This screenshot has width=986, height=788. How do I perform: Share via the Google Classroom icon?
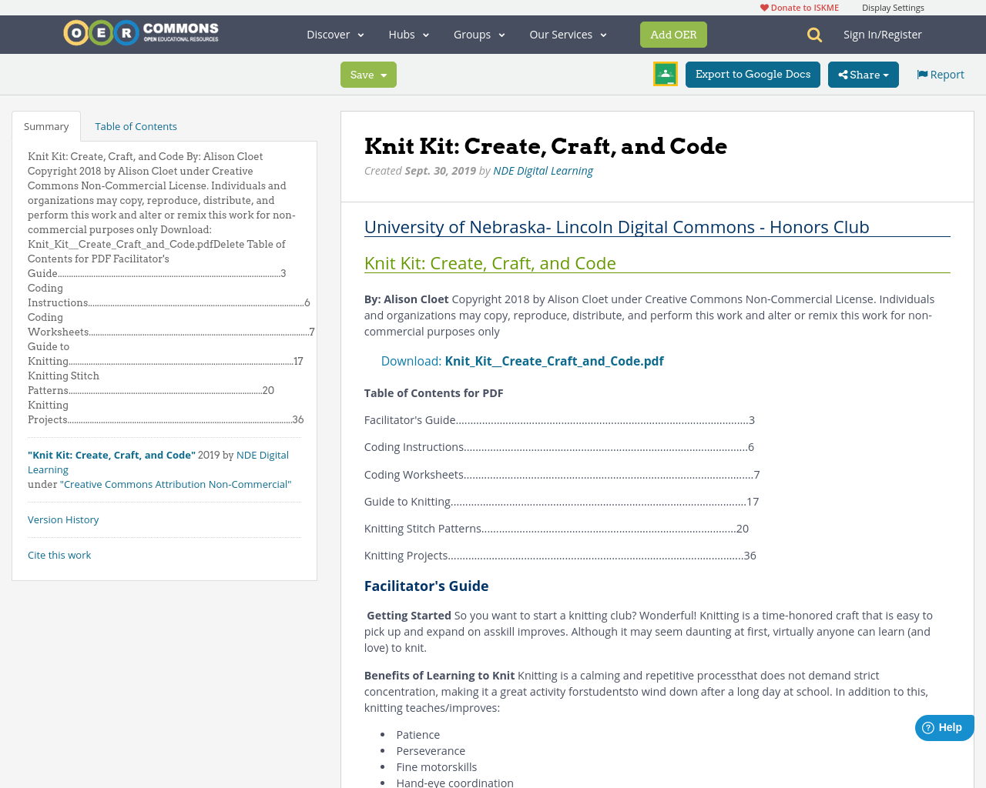(x=664, y=73)
